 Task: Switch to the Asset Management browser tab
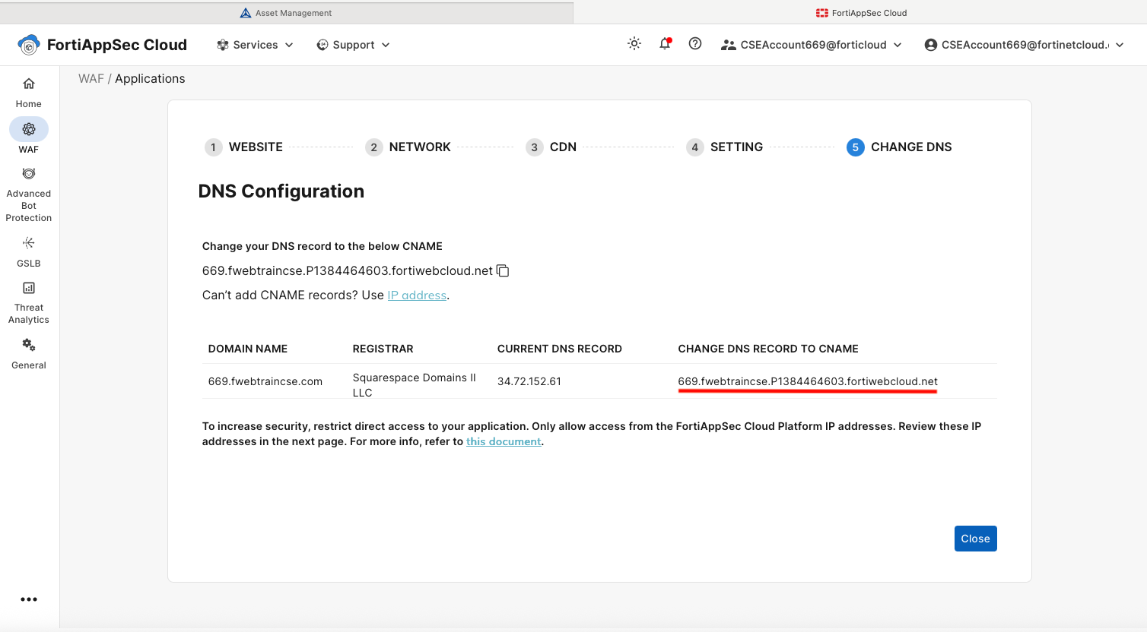286,13
